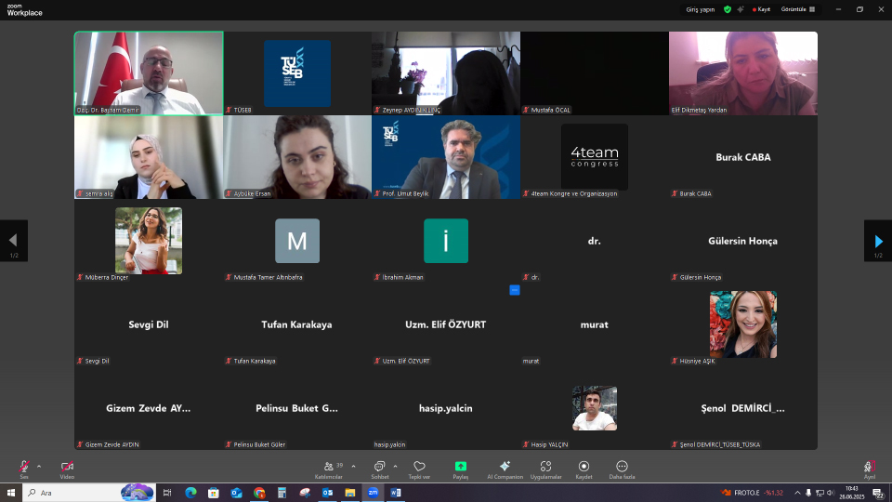Expand the arrow next to Katılımcılar
Image resolution: width=892 pixels, height=502 pixels.
(x=353, y=466)
